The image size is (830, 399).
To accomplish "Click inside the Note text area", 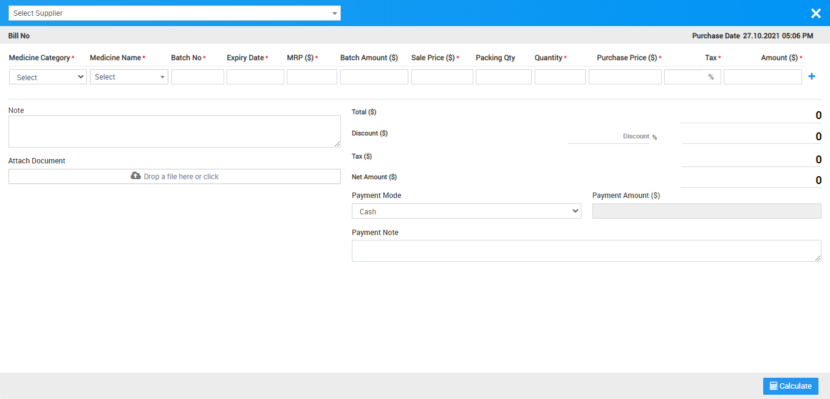I will [x=174, y=131].
